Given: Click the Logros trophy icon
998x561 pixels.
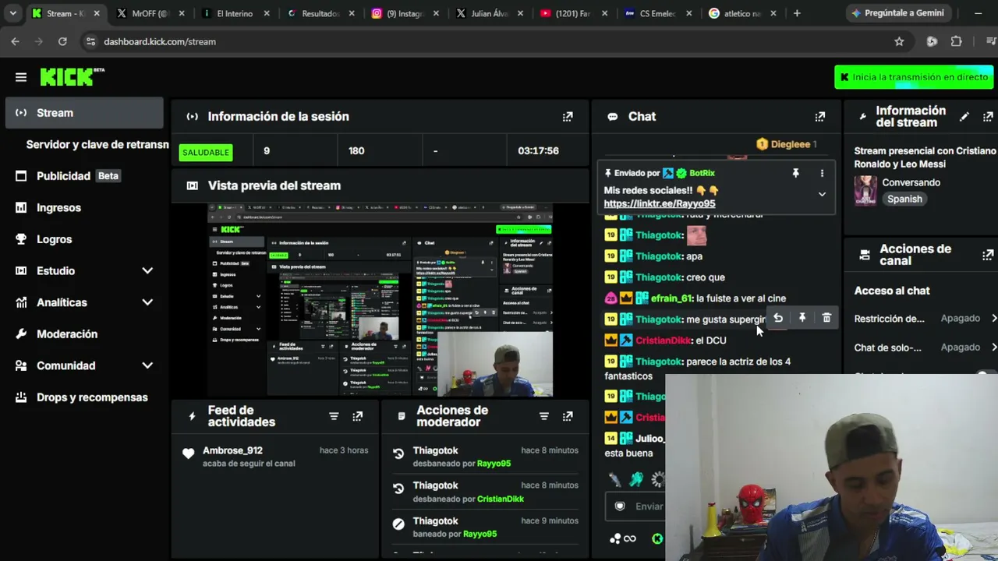Looking at the screenshot, I should [x=21, y=239].
